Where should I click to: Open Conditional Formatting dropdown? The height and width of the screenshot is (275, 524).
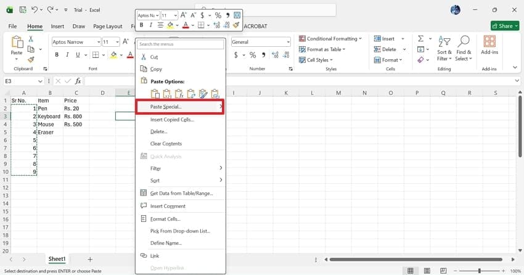[x=330, y=39]
